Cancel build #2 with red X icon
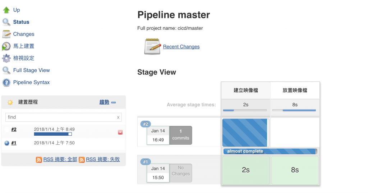This screenshot has height=193, width=368. coord(120,132)
